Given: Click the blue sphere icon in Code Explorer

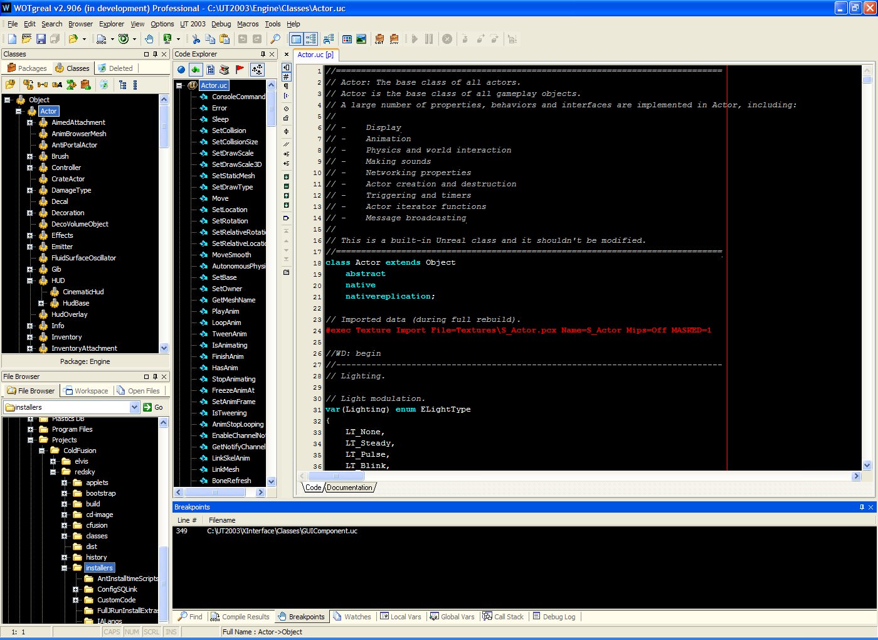Looking at the screenshot, I should (x=181, y=70).
